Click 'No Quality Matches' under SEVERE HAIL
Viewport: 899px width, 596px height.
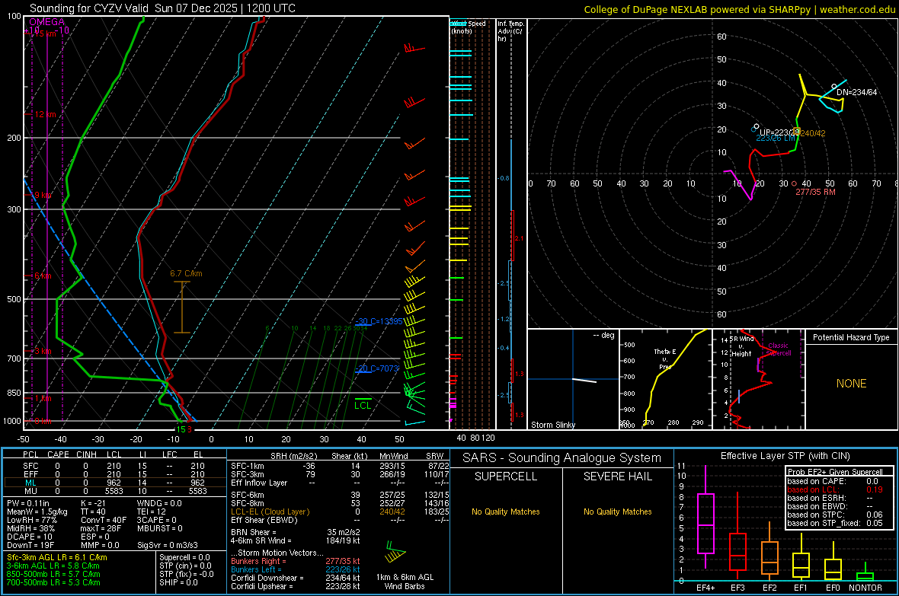[617, 512]
